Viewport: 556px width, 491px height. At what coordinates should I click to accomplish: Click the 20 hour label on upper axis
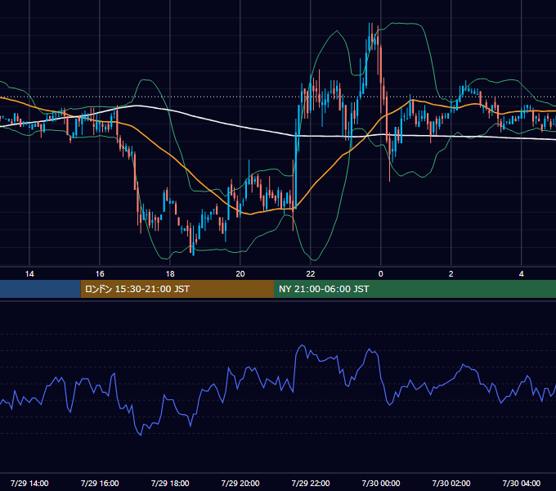click(240, 273)
